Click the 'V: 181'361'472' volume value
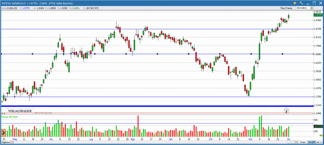The image size is (324, 145). (91, 8)
